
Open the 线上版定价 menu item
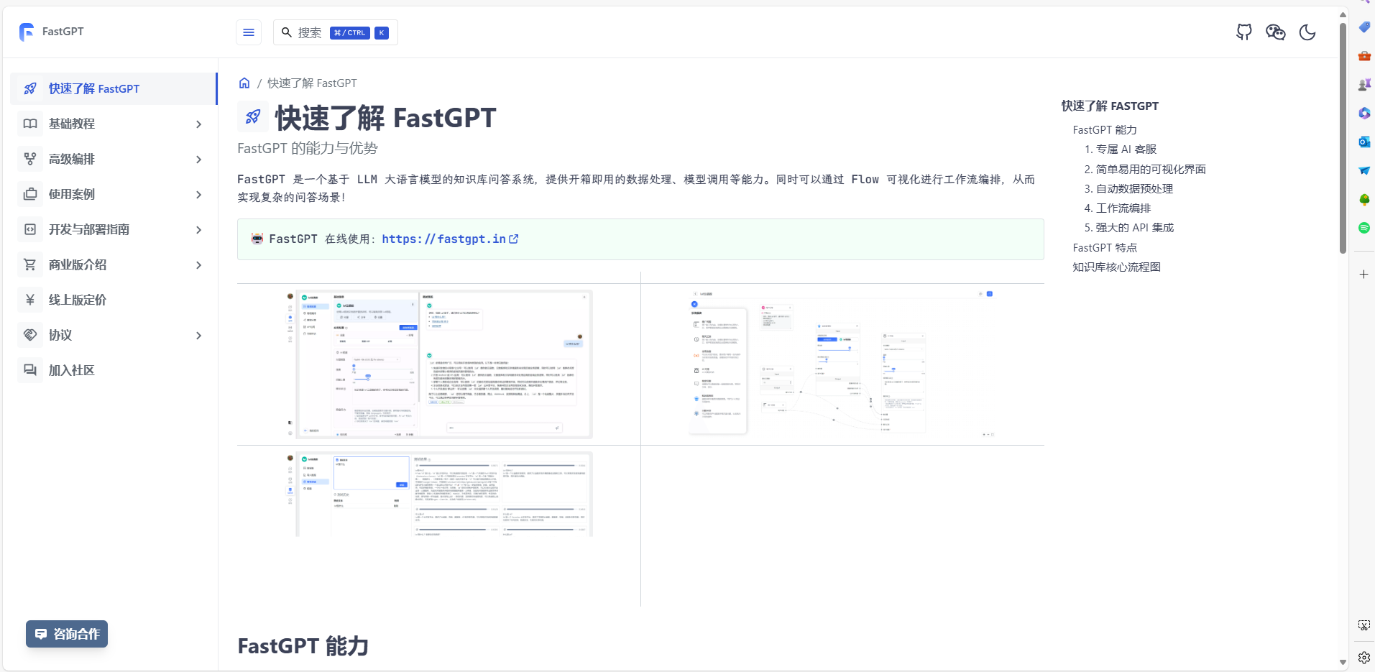[x=114, y=300]
